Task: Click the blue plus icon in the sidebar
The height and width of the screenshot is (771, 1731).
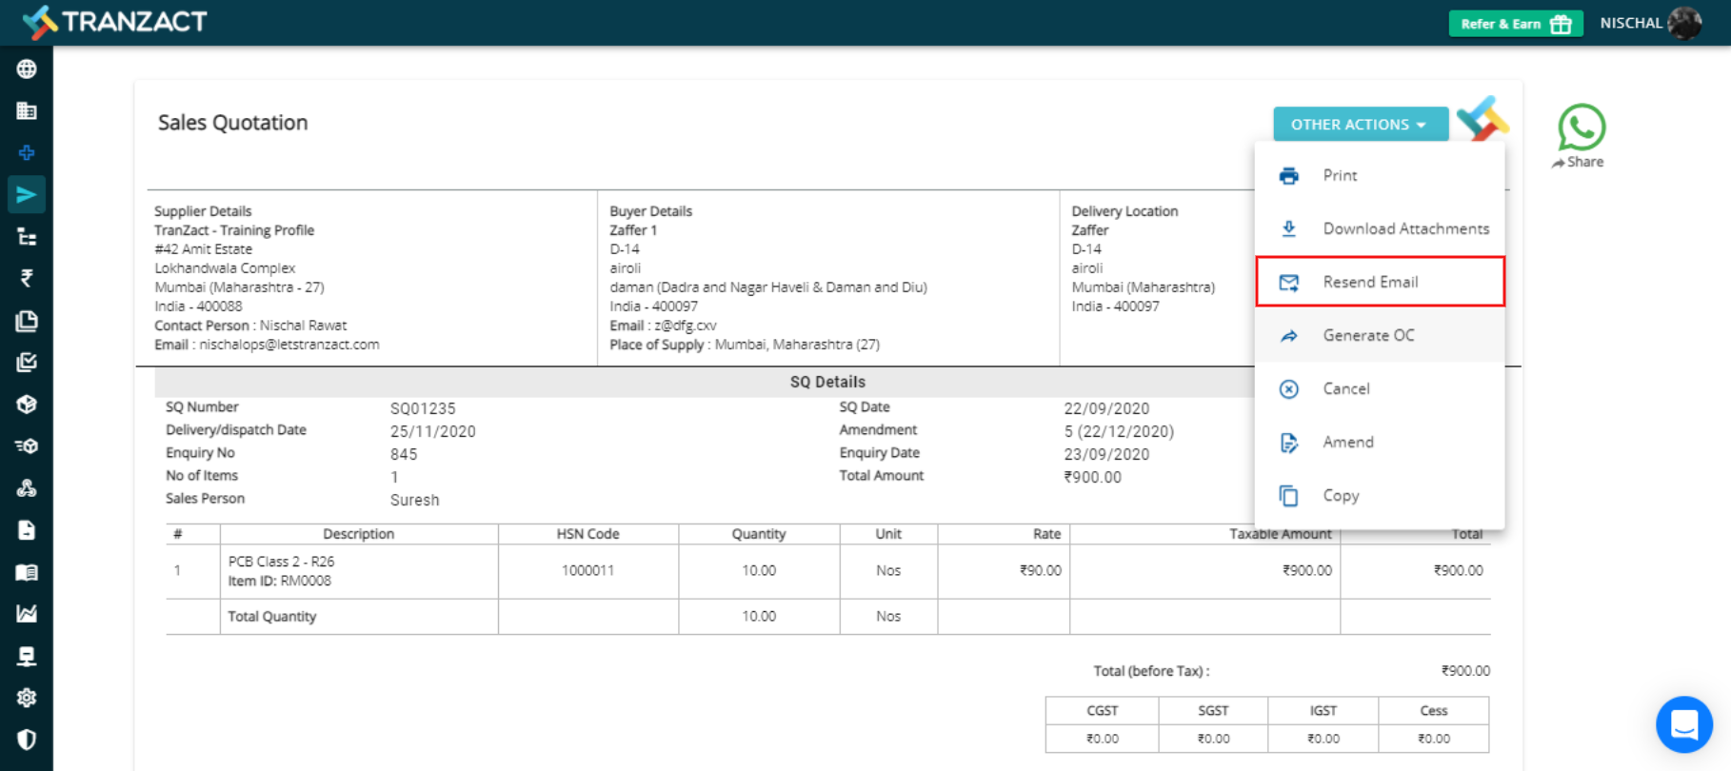Action: coord(27,152)
